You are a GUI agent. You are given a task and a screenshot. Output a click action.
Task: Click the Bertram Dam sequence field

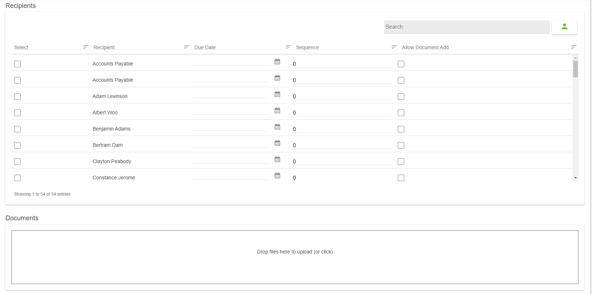342,145
